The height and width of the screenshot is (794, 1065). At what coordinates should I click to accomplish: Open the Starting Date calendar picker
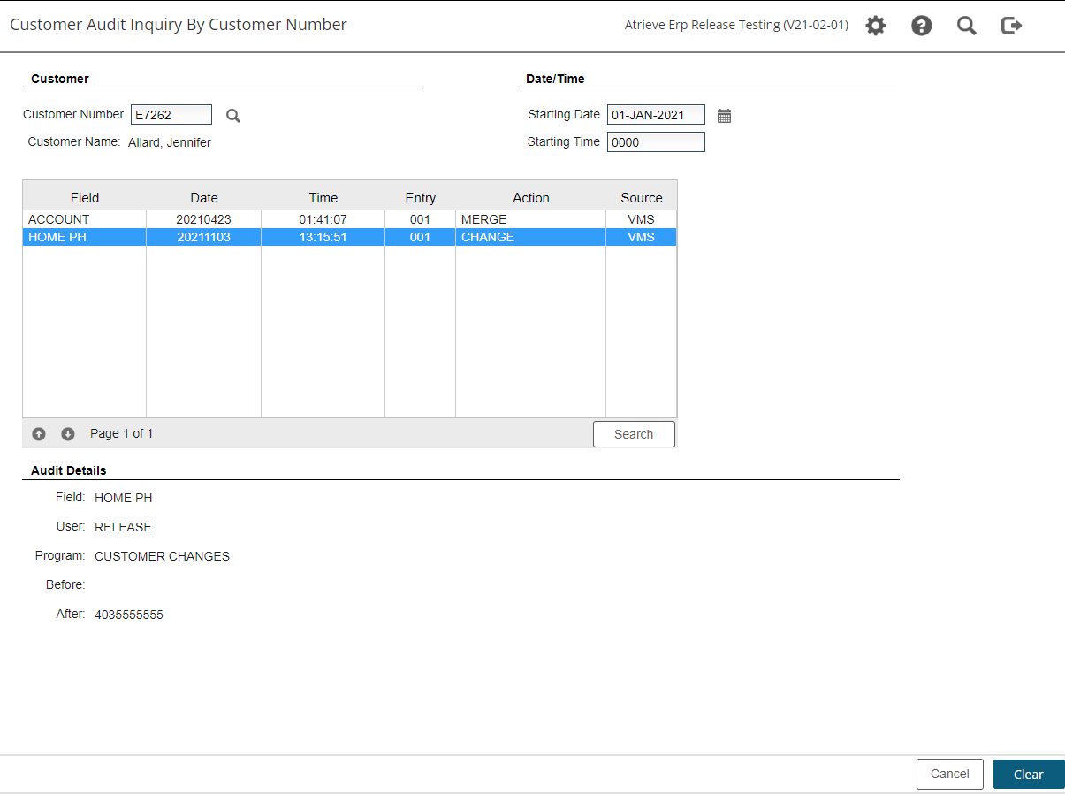point(724,115)
